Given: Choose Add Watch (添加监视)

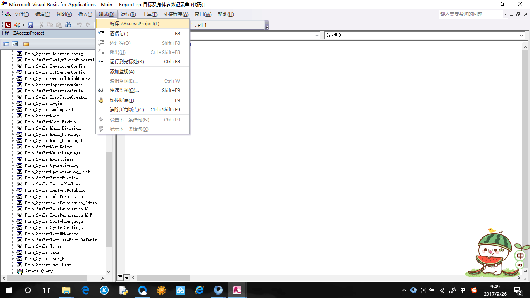Looking at the screenshot, I should (x=142, y=72).
